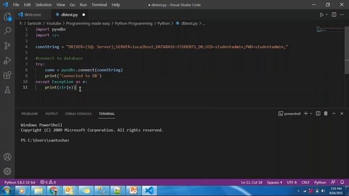This screenshot has height=196, width=349.
Task: Click unsaved dot on dbtest.py tab
Action: [83, 15]
